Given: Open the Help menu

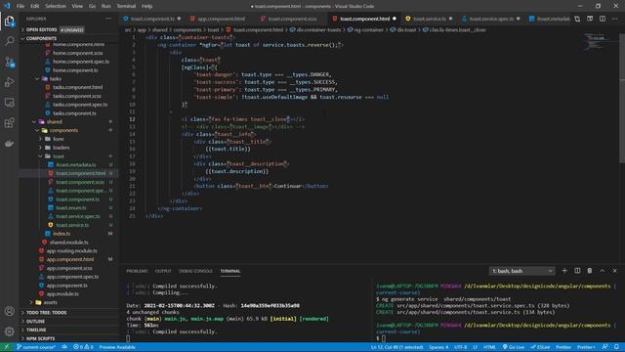Looking at the screenshot, I should (147, 6).
